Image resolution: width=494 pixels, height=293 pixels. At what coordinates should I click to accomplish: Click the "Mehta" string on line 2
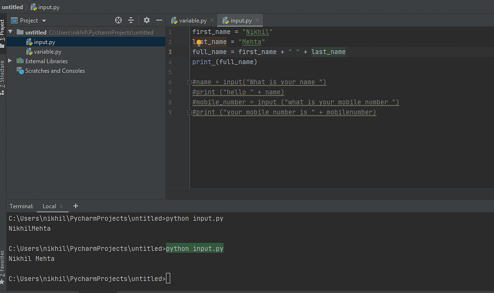(x=252, y=42)
